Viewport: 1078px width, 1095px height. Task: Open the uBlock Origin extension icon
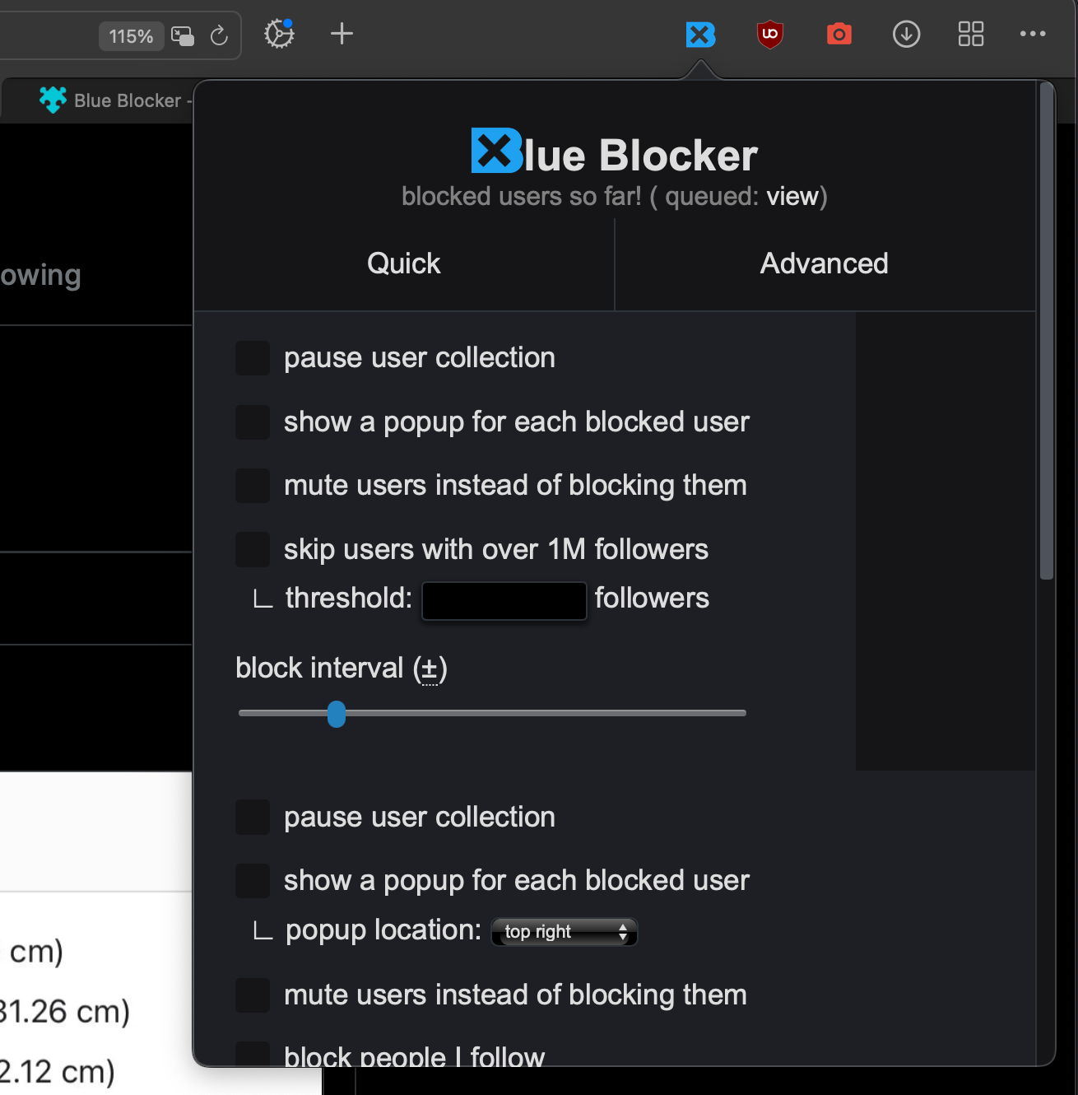769,35
